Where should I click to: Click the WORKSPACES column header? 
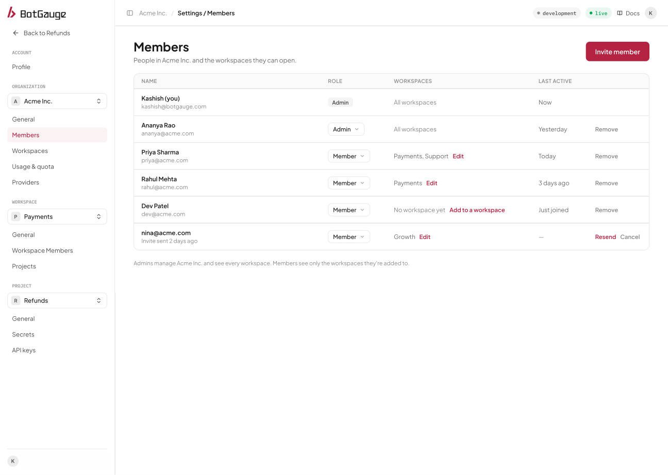[x=413, y=81]
